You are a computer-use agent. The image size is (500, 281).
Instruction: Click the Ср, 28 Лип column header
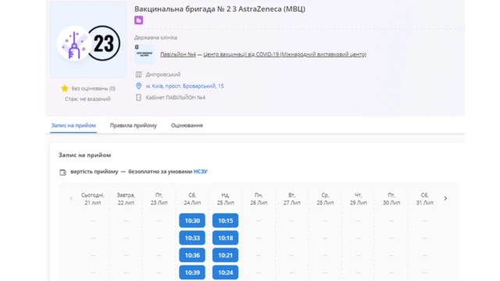[325, 199]
